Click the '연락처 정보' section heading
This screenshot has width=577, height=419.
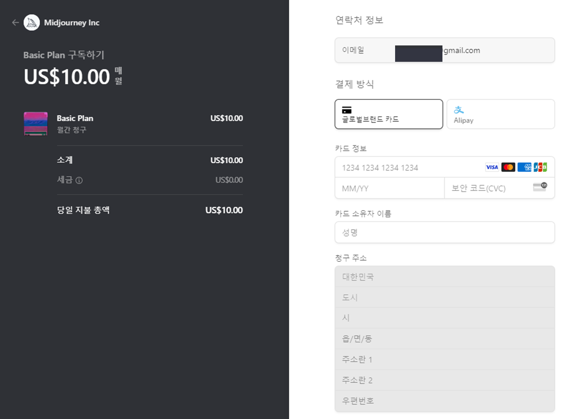tap(359, 20)
